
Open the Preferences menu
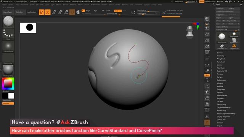(x=95, y=5)
